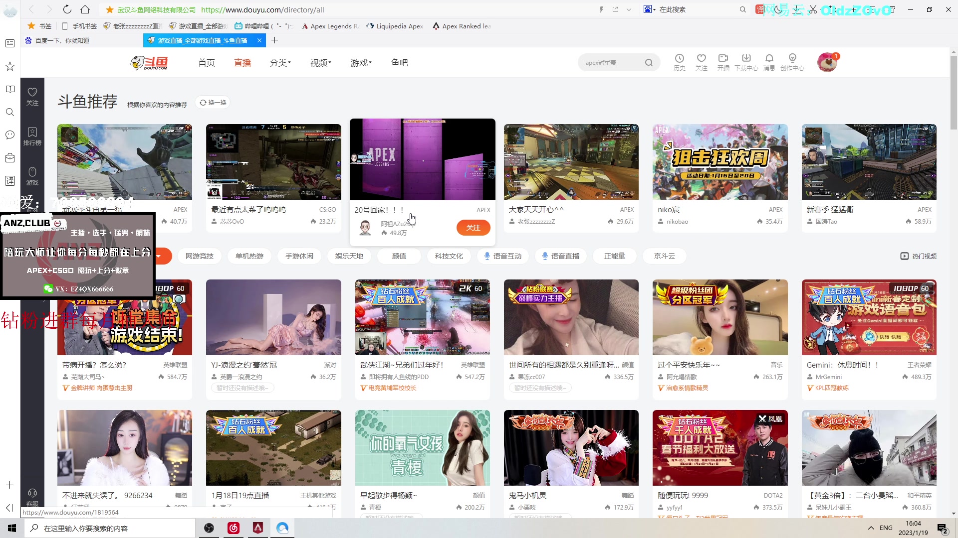Open 热门视频 link
The height and width of the screenshot is (538, 958).
pyautogui.click(x=919, y=256)
